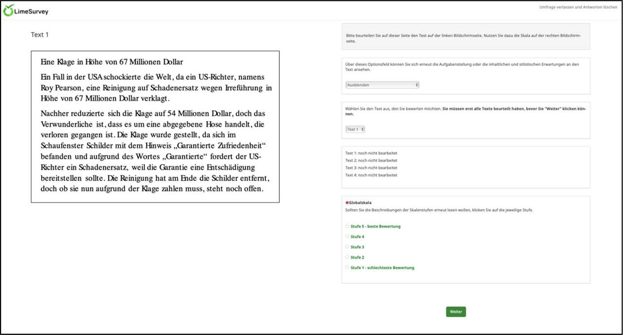Viewport: 623px width, 335px height.
Task: Open description for Stufe 5 - beste Bewertung
Action: pyautogui.click(x=375, y=227)
